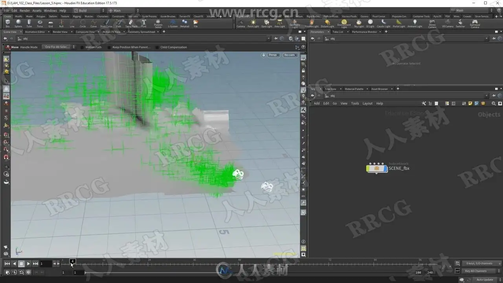Step to last frame button

(x=35, y=264)
